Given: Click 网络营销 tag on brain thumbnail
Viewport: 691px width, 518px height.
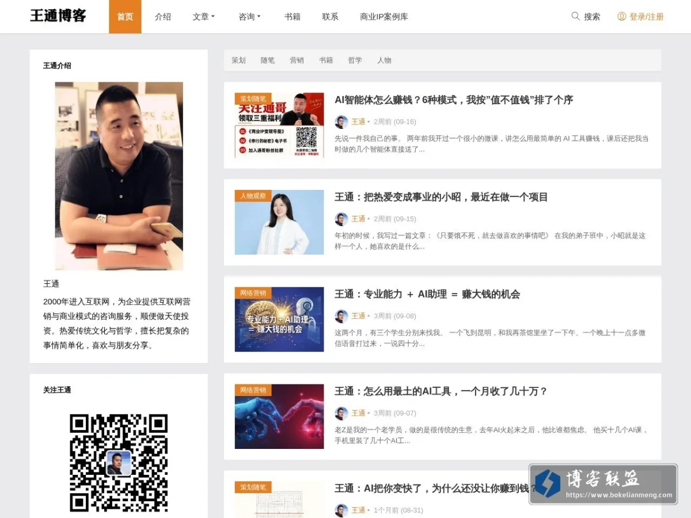Looking at the screenshot, I should tap(253, 293).
